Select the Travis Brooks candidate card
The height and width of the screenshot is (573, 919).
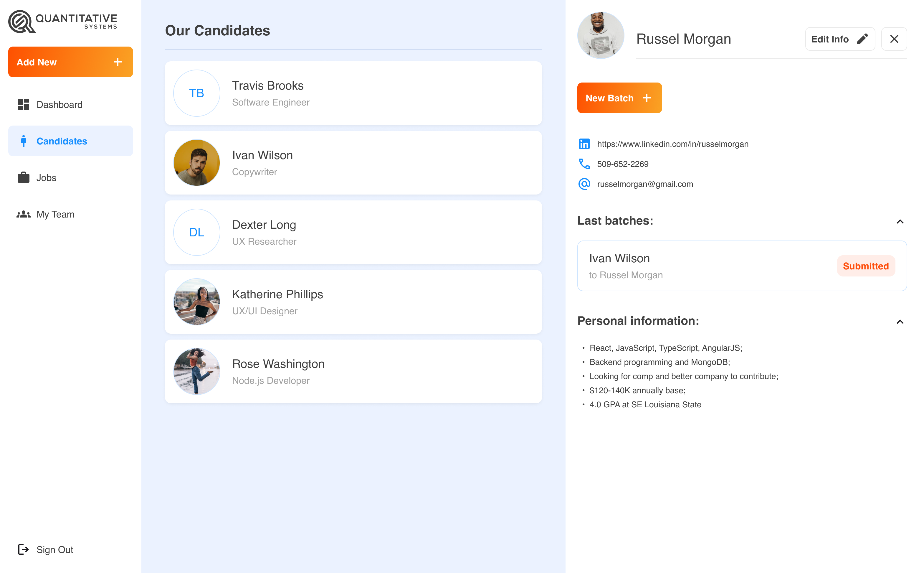353,93
